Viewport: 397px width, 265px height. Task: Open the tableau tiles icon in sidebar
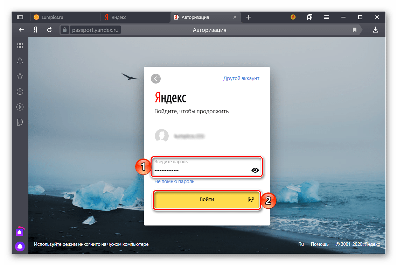click(x=20, y=45)
